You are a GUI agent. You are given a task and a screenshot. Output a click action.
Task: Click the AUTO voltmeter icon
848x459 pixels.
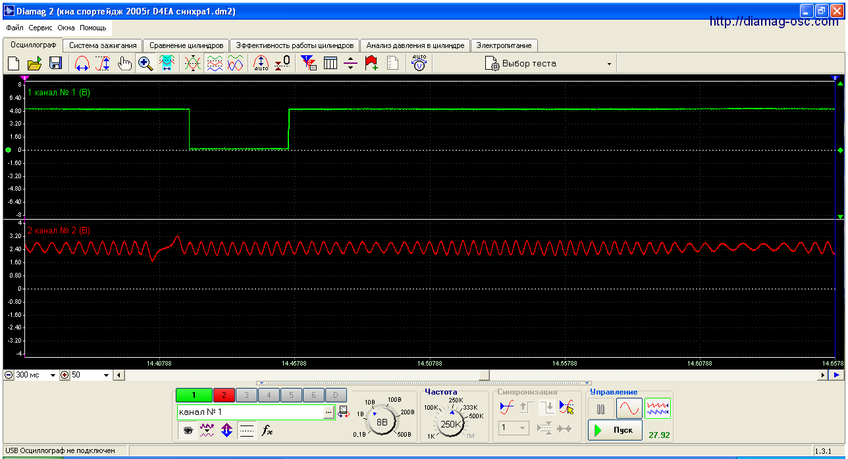pyautogui.click(x=419, y=63)
